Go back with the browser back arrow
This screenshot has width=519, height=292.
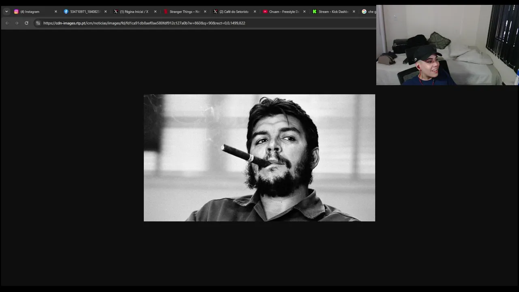pyautogui.click(x=7, y=23)
